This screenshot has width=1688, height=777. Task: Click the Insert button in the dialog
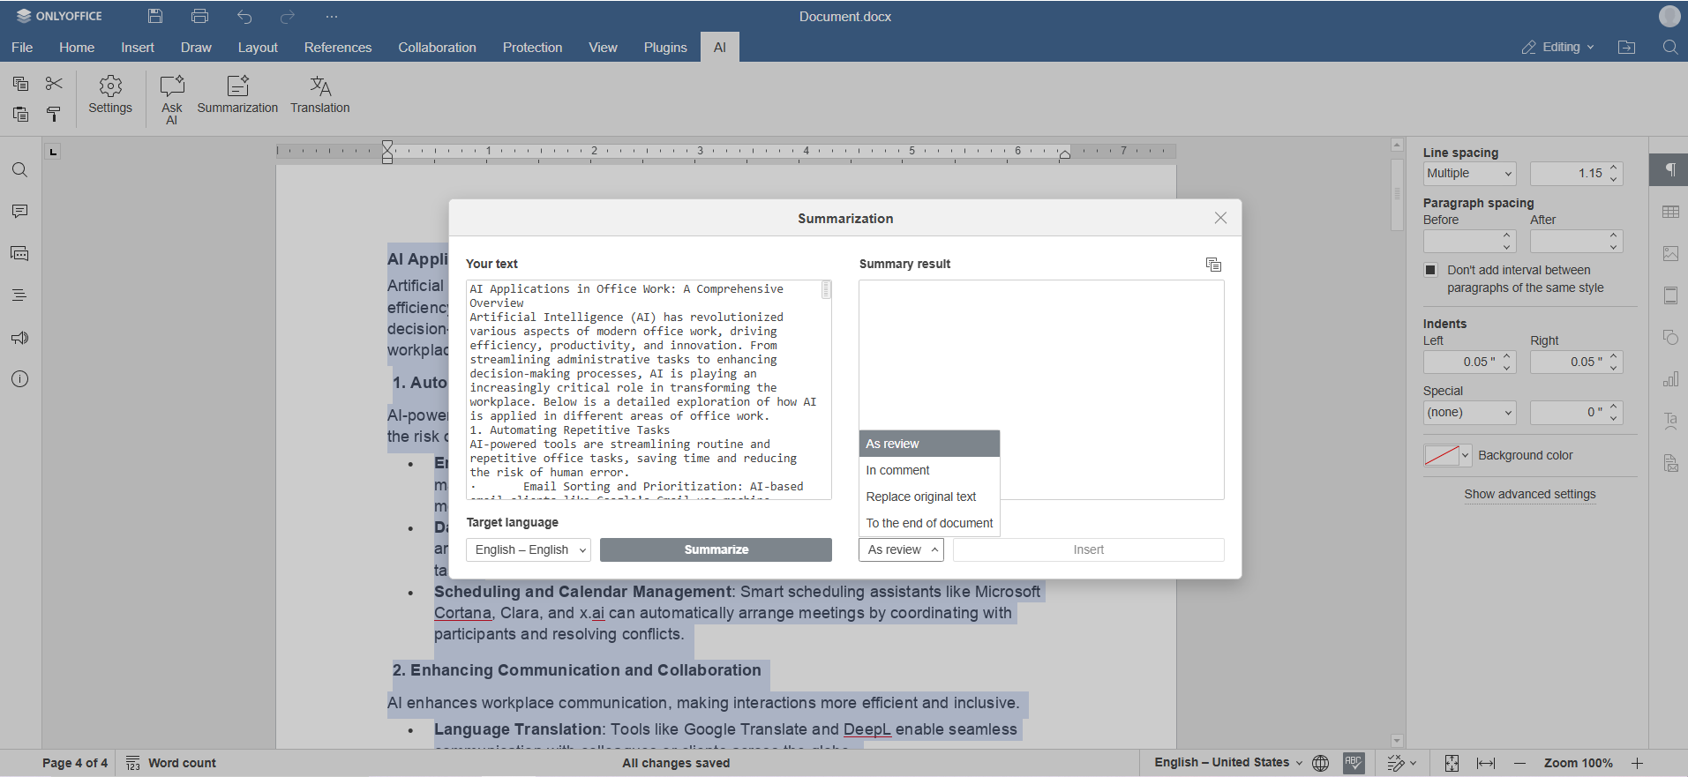[x=1088, y=549]
